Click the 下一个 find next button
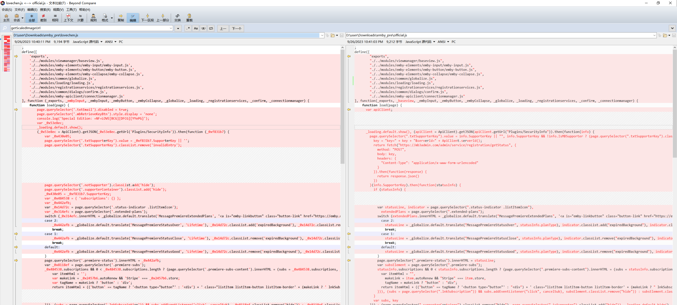677x305 pixels. 237,28
